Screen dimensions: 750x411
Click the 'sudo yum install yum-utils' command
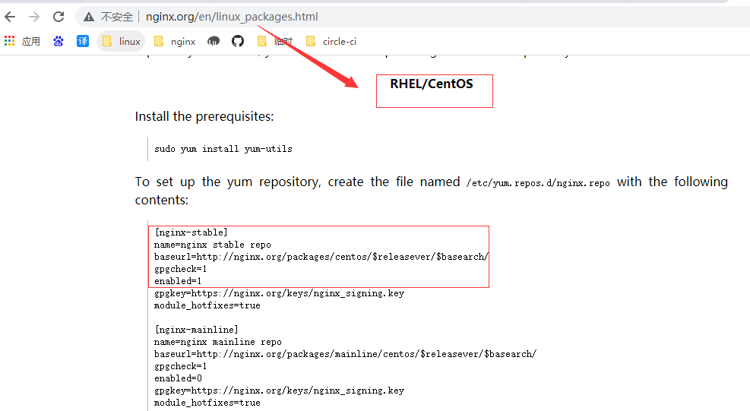223,149
